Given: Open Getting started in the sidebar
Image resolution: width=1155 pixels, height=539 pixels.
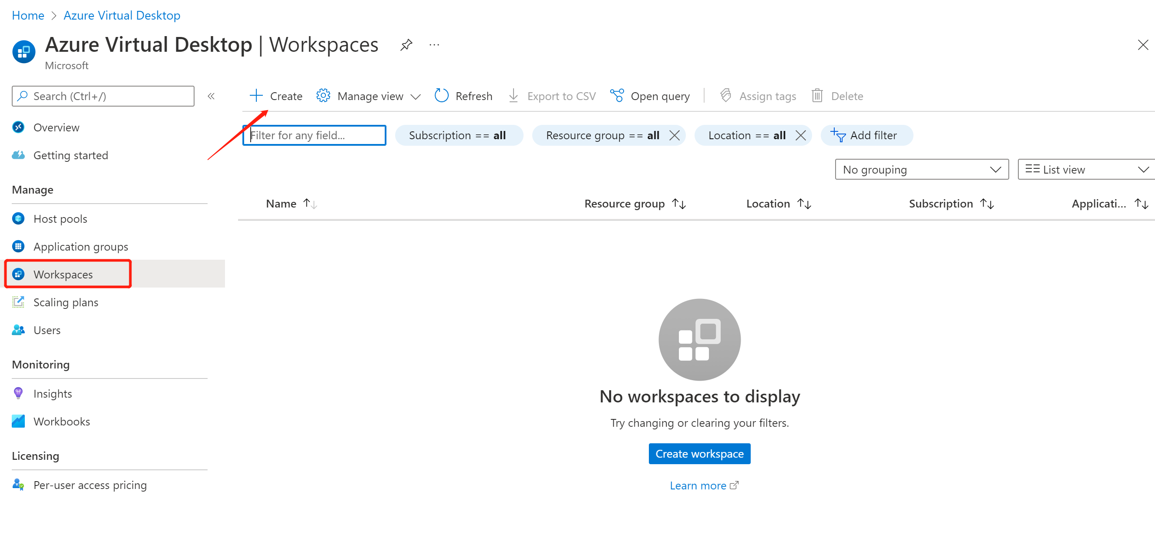Looking at the screenshot, I should [71, 155].
